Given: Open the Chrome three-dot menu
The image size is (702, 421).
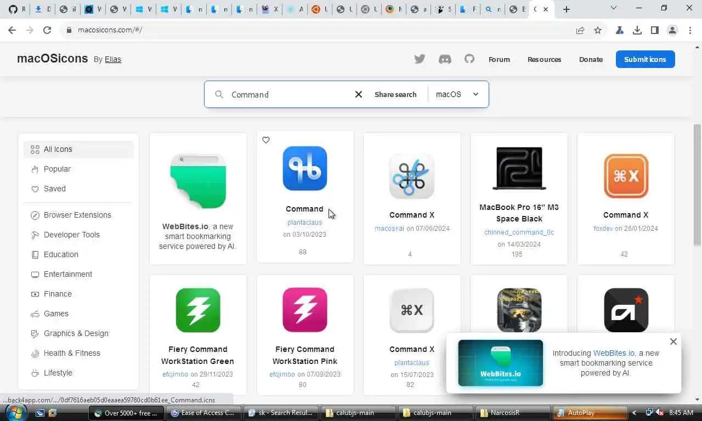Looking at the screenshot, I should tap(690, 30).
